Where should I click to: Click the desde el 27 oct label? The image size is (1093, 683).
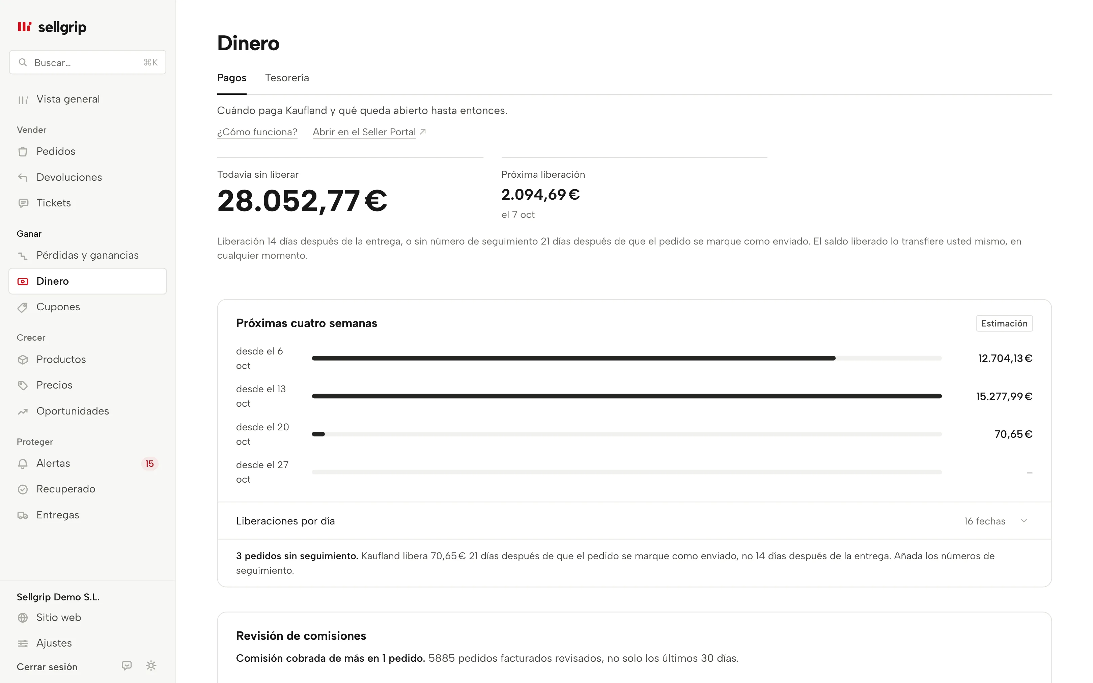[x=262, y=472]
